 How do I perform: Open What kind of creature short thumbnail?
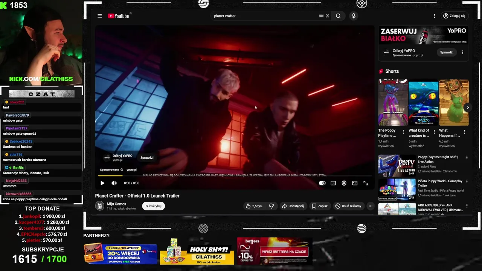click(x=423, y=102)
